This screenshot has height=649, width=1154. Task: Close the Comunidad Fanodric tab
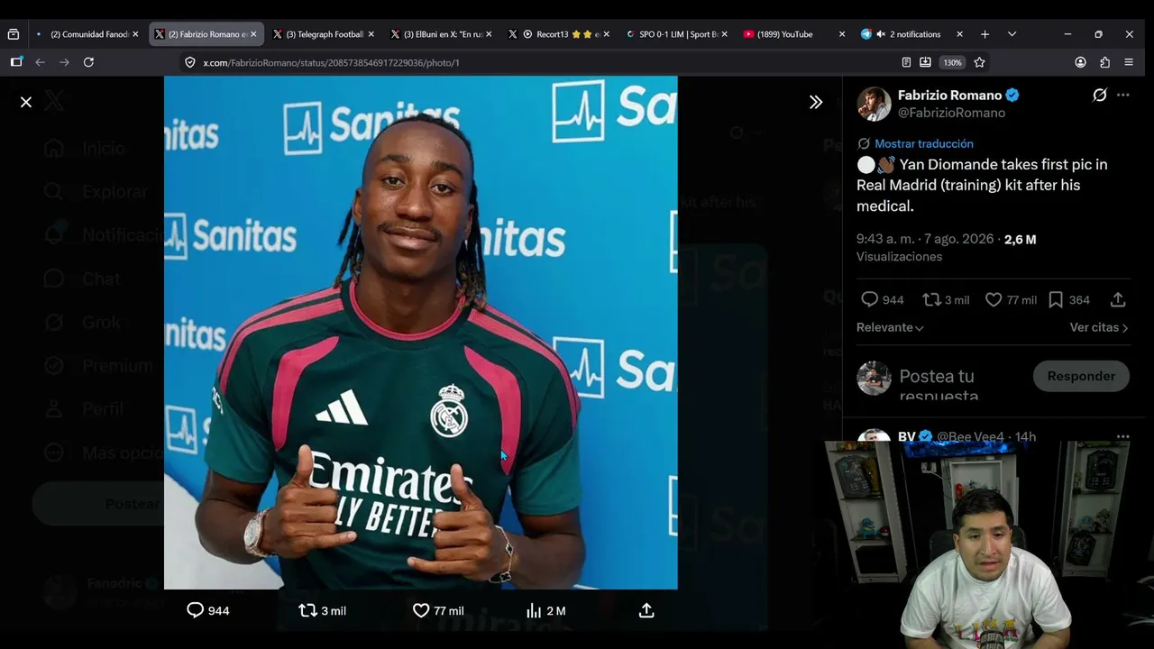pos(135,34)
